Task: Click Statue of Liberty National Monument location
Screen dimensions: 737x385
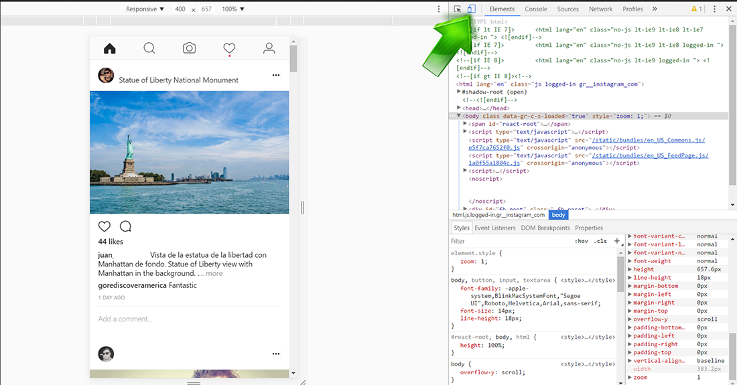Action: [179, 80]
